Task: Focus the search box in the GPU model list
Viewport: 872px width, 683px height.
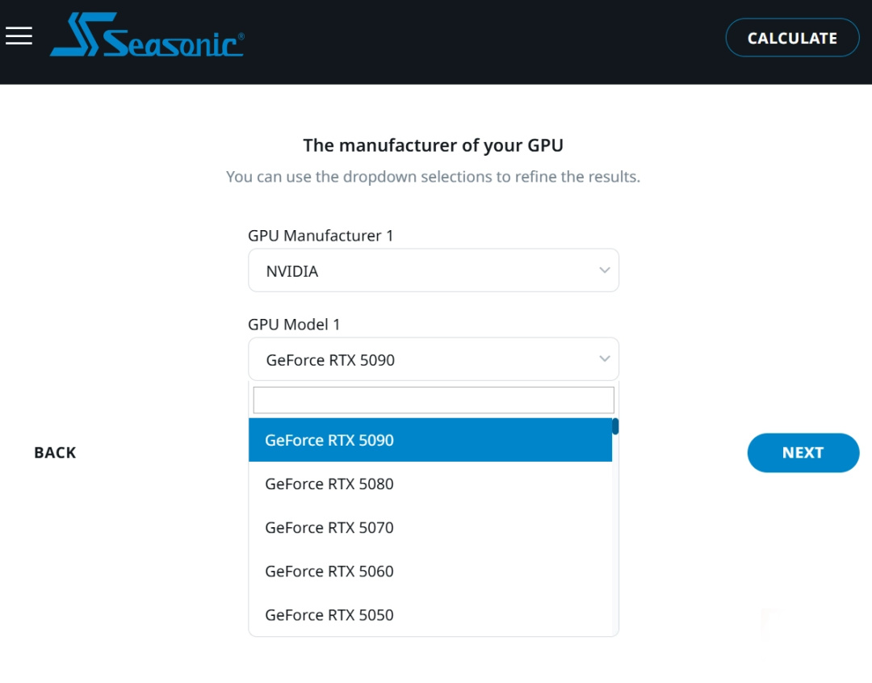Action: [433, 400]
